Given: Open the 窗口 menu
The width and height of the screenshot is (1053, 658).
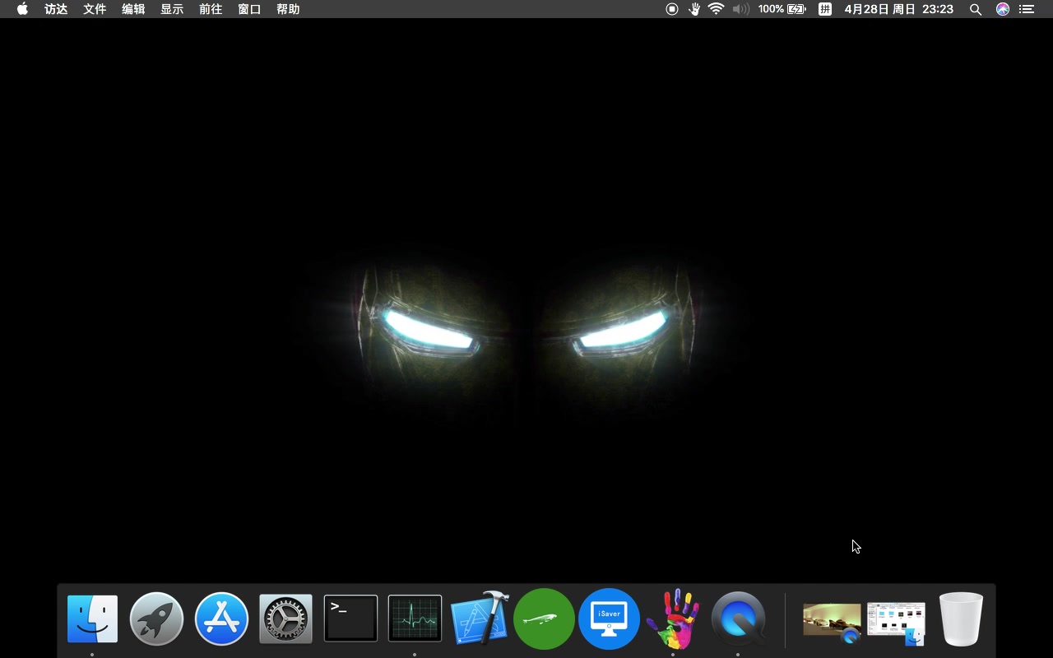Looking at the screenshot, I should 249,9.
